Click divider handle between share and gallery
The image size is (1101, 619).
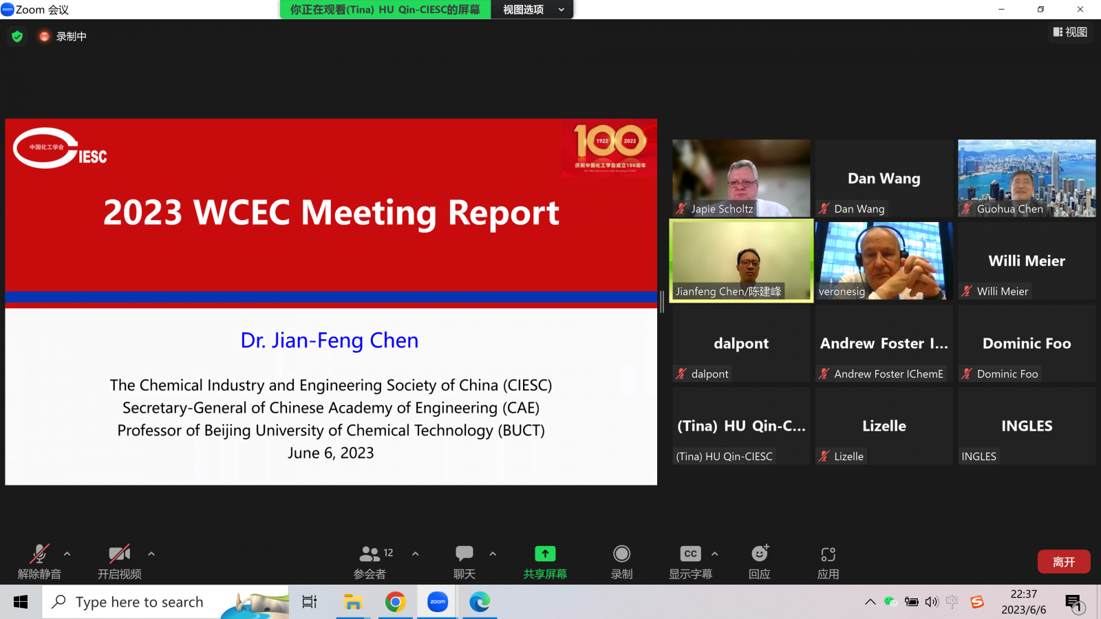point(662,301)
